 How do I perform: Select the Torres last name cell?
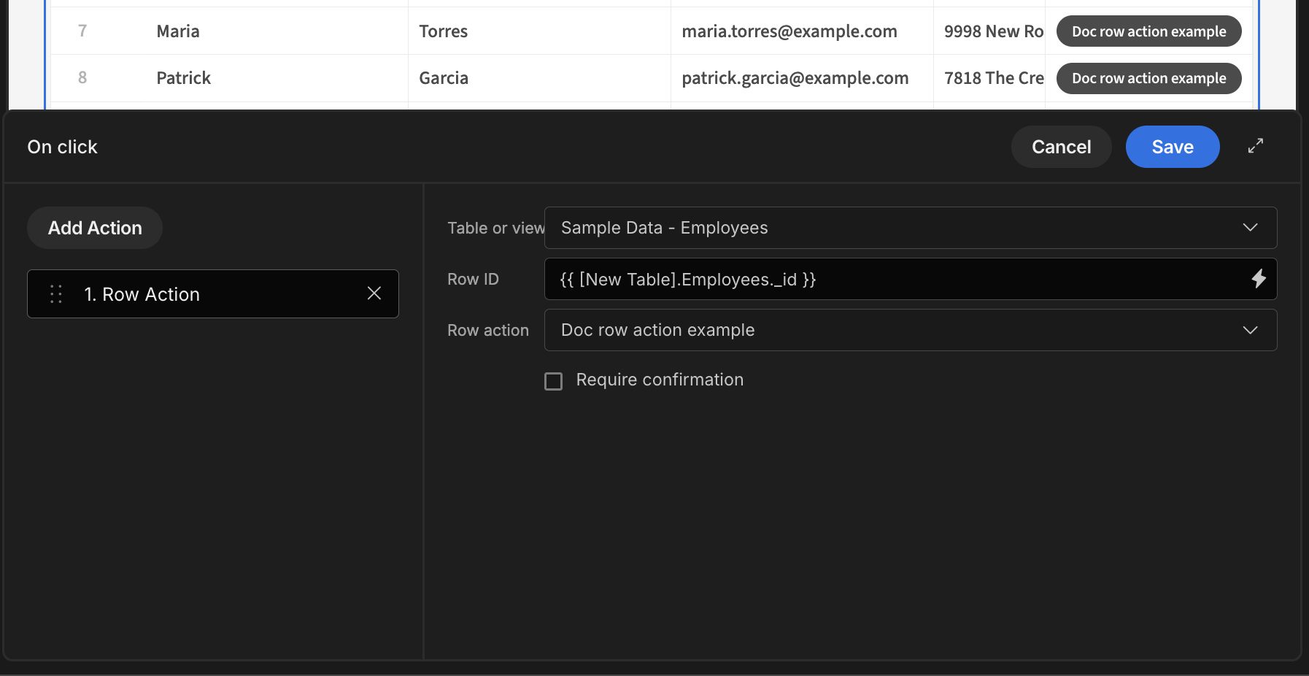(539, 31)
